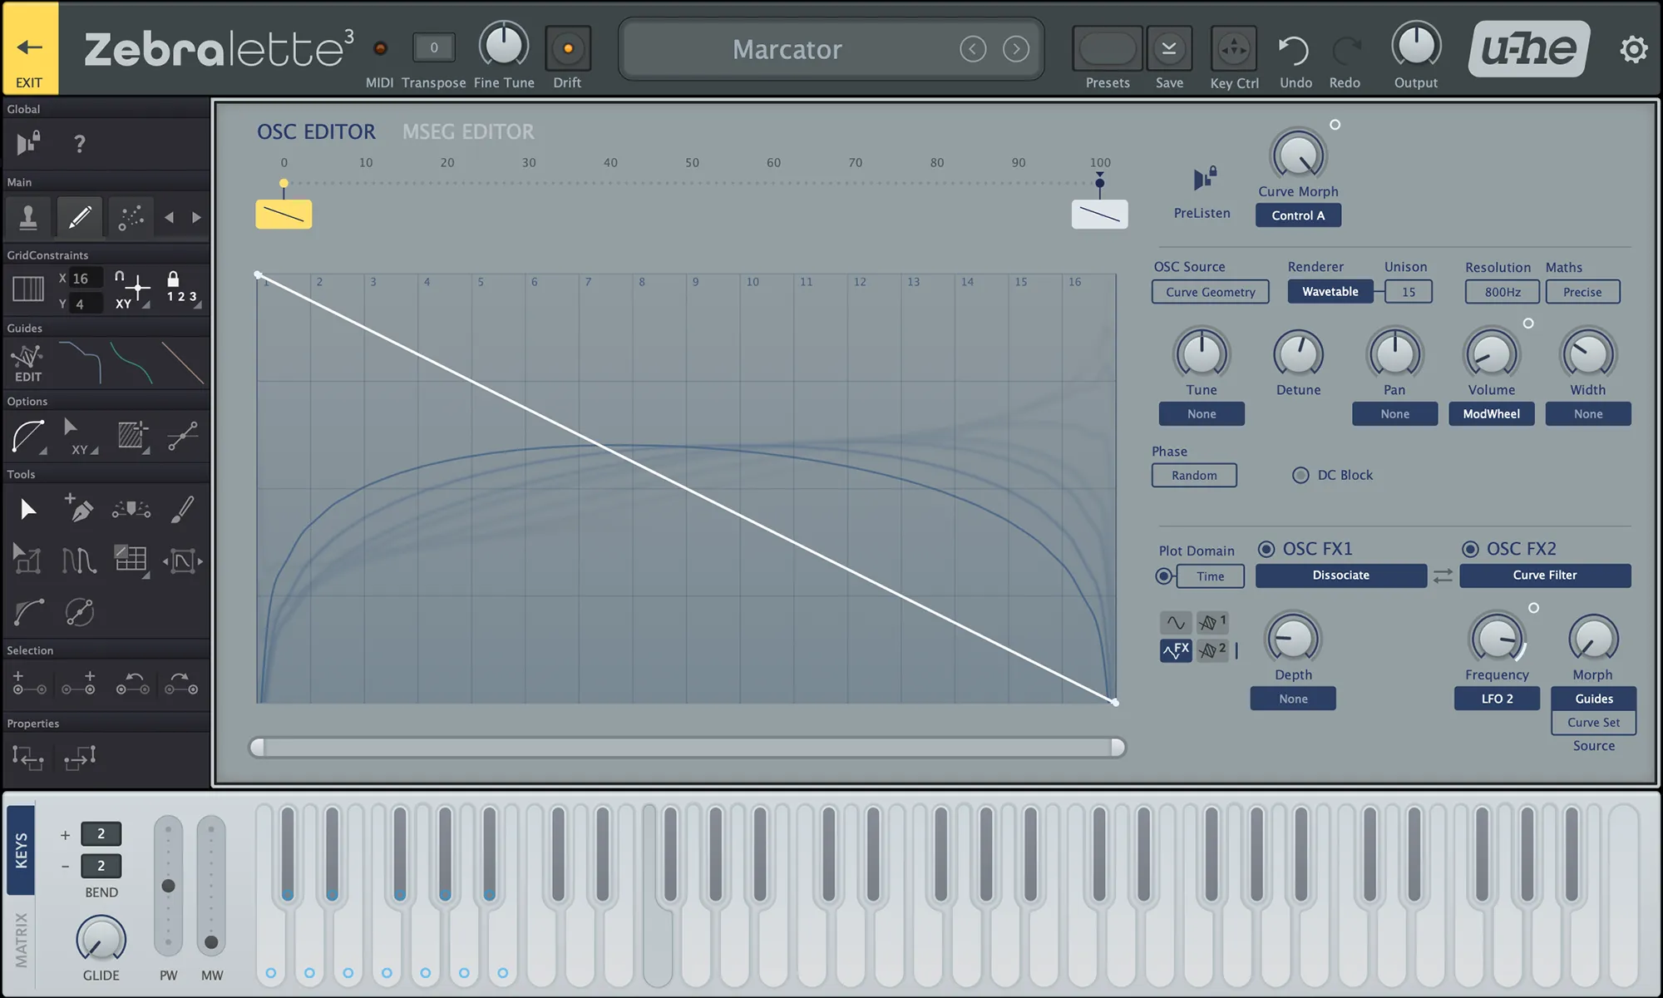Select the pencil draw mode icon
1663x998 pixels.
tap(80, 218)
